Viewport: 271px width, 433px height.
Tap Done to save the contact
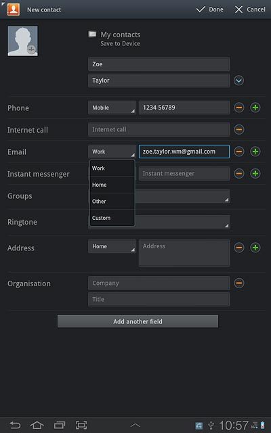[210, 9]
